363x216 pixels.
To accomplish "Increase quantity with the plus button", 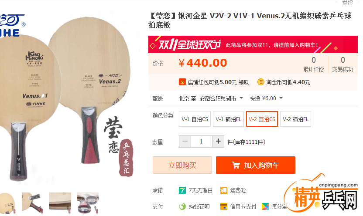I will point(218,142).
